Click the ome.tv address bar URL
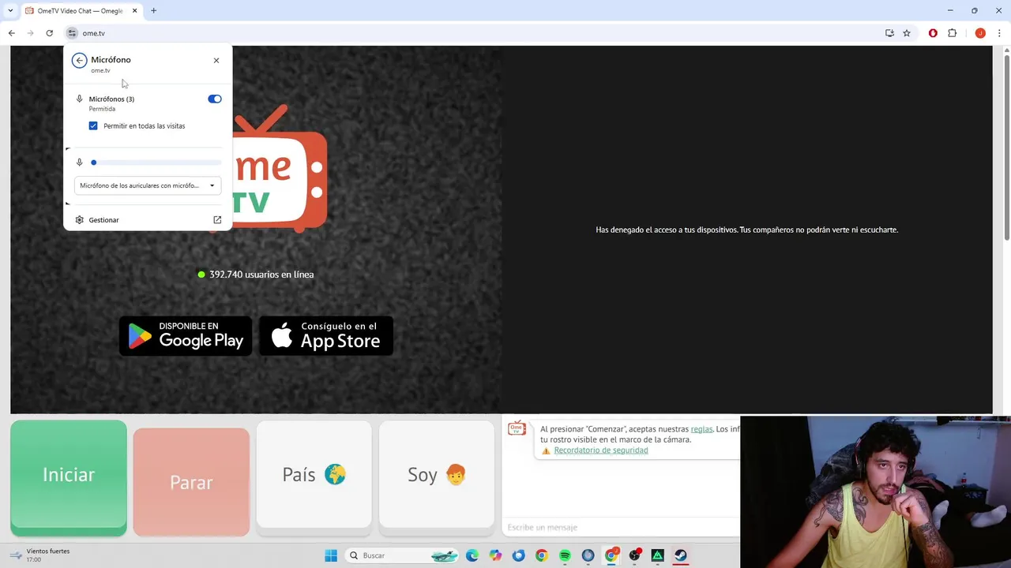 (94, 33)
